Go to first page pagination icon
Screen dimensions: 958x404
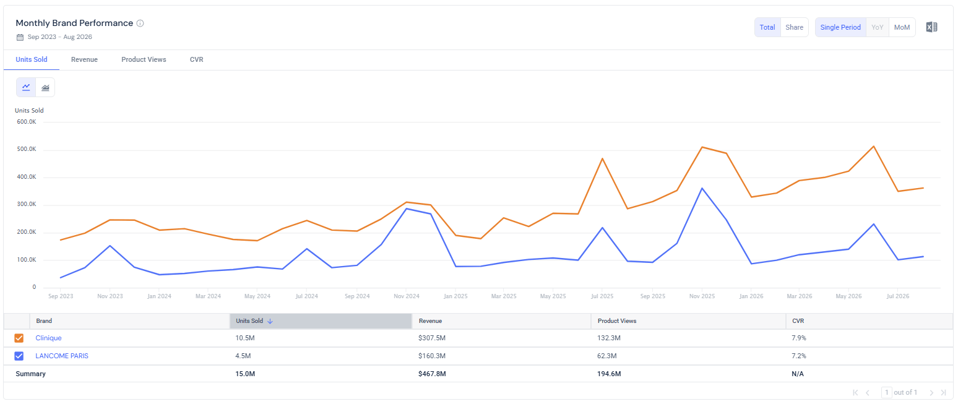pyautogui.click(x=855, y=393)
